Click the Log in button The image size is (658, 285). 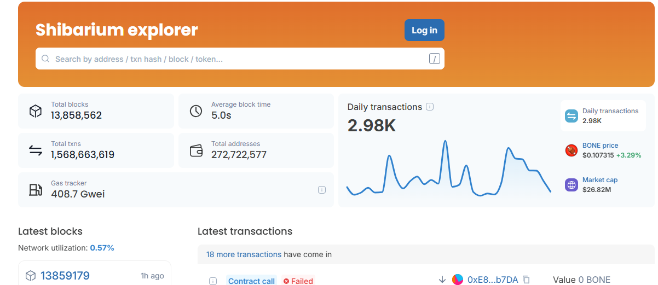click(424, 30)
